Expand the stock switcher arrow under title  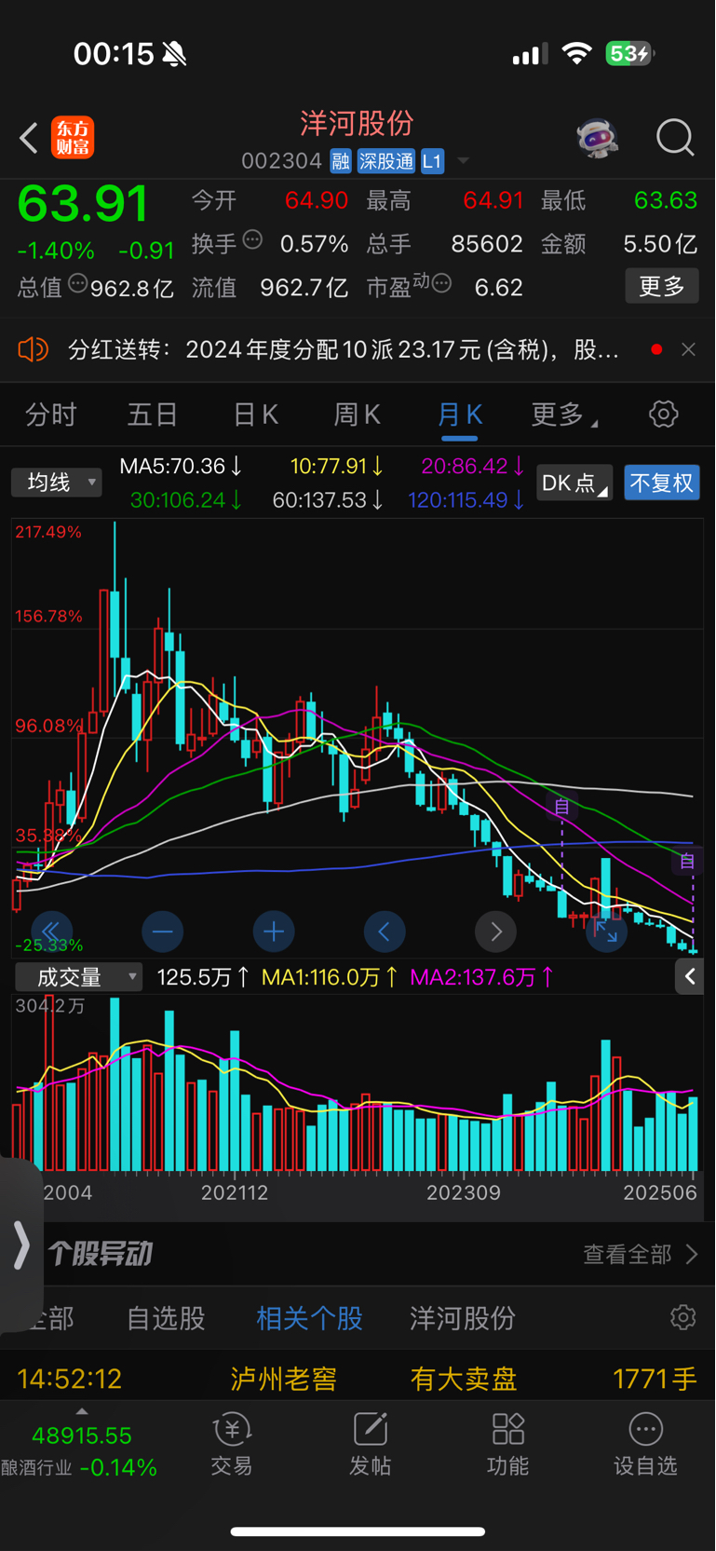pos(463,161)
